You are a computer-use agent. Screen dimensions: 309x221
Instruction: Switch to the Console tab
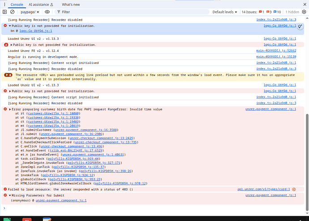pyautogui.click(x=17, y=4)
